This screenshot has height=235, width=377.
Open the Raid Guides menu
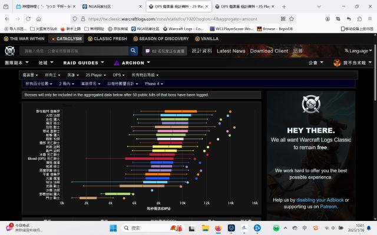coord(81,63)
